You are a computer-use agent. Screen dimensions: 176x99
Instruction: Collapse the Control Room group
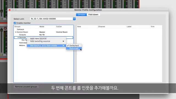[x=16, y=32]
